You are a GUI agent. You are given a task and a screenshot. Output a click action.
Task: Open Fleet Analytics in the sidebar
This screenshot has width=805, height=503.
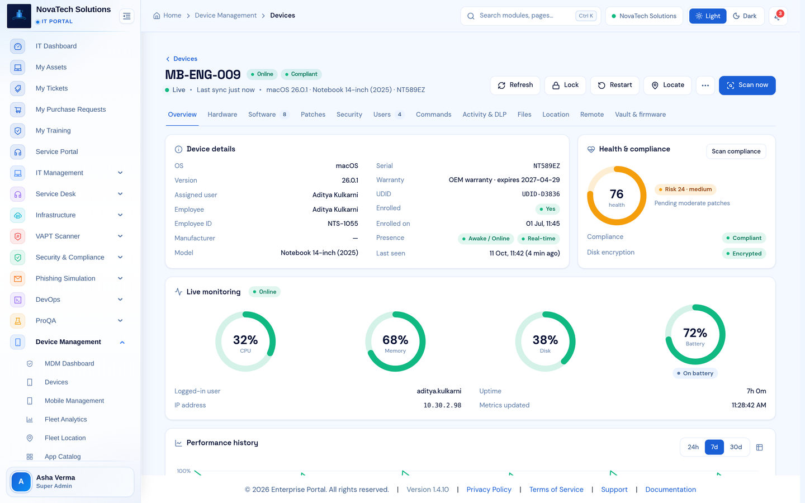point(66,420)
